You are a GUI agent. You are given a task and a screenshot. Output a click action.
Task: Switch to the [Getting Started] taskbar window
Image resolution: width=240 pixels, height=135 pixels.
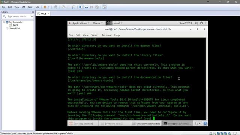point(83,123)
